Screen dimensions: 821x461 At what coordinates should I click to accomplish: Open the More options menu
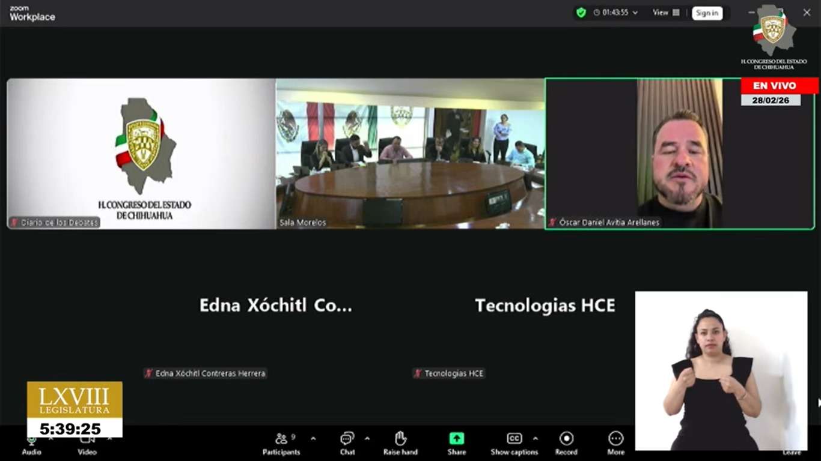point(615,443)
